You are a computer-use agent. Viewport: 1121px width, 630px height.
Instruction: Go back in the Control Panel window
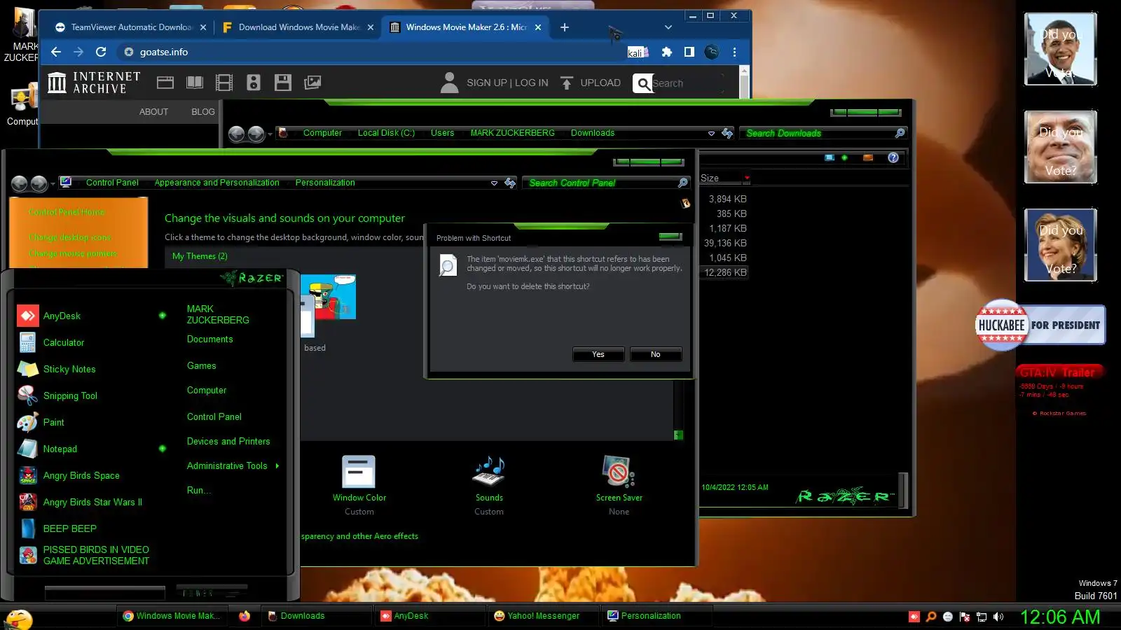tap(19, 183)
